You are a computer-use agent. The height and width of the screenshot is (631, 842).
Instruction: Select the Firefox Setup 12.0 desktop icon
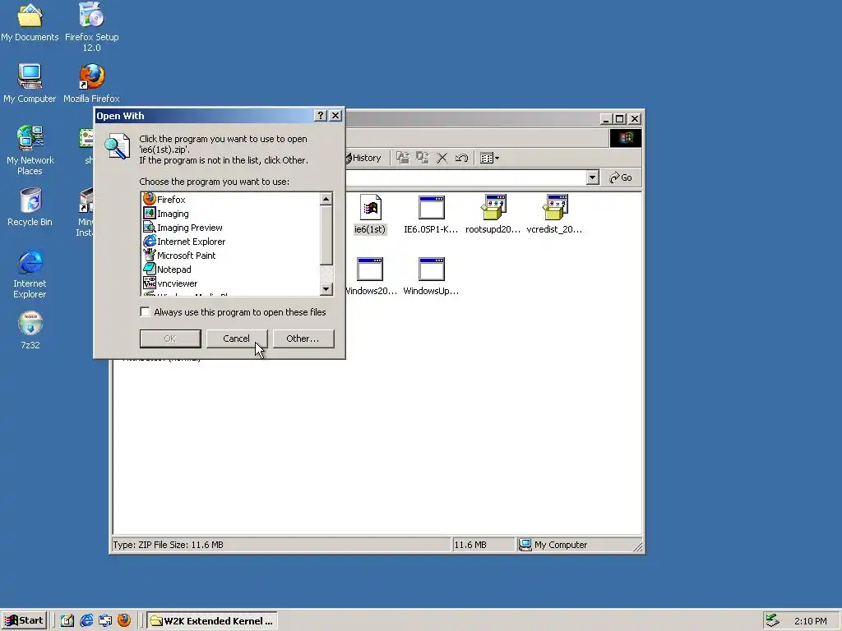point(92,27)
